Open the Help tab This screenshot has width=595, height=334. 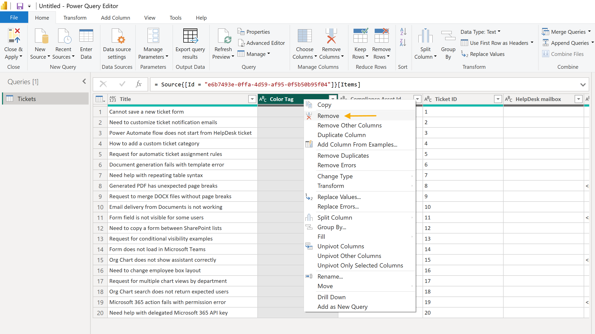pyautogui.click(x=201, y=18)
